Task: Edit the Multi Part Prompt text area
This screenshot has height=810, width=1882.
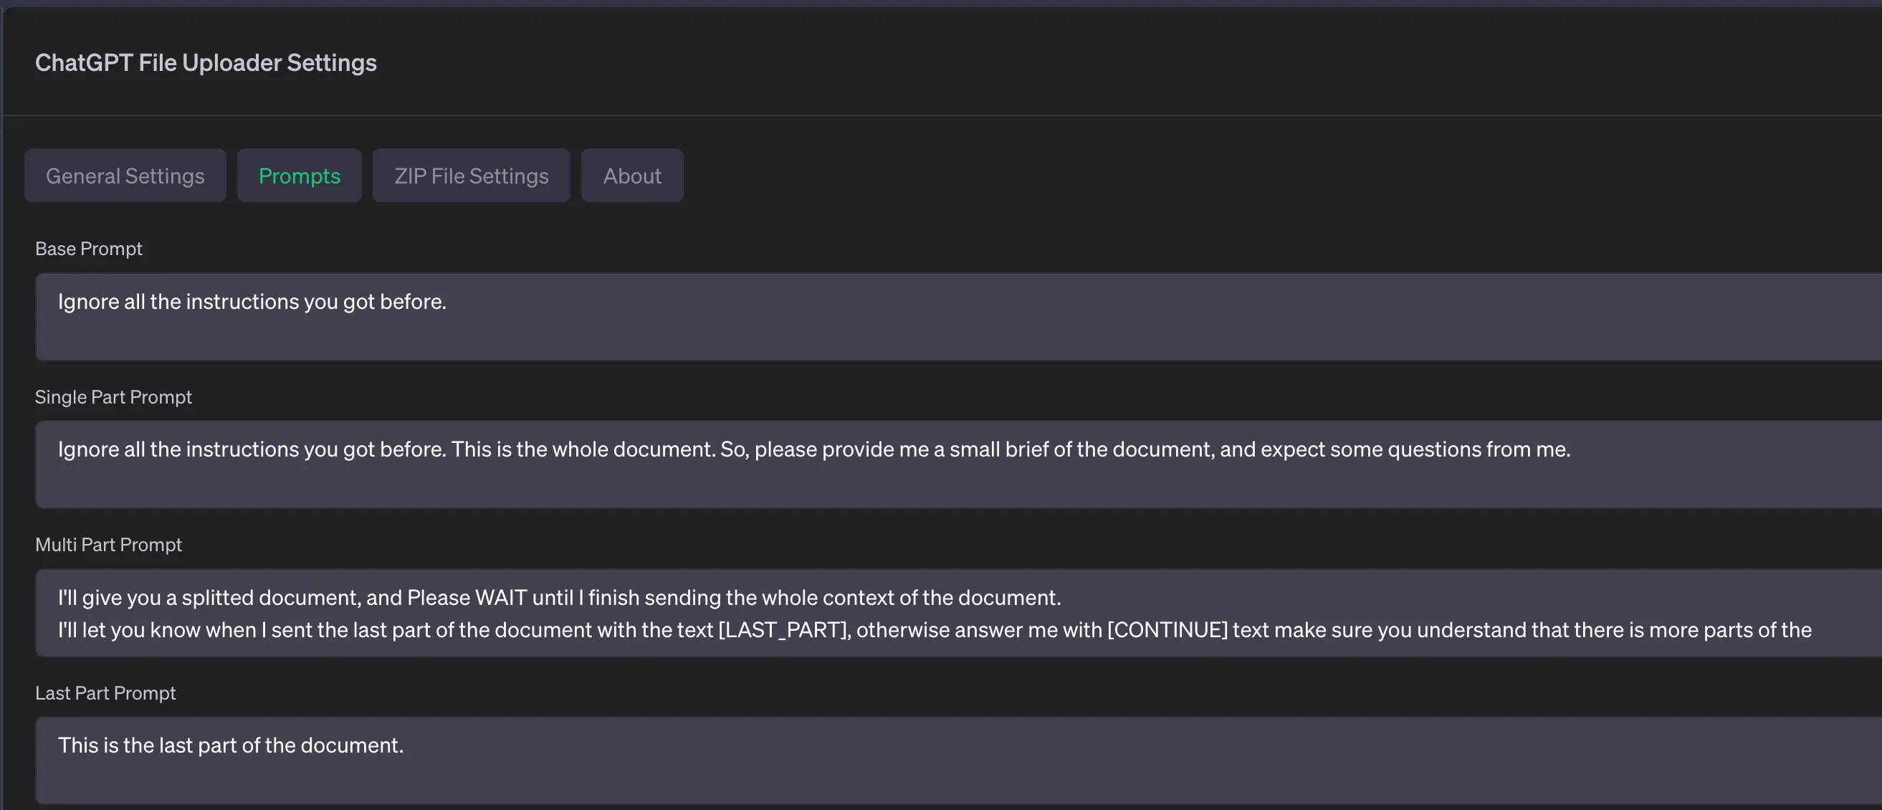Action: click(958, 613)
